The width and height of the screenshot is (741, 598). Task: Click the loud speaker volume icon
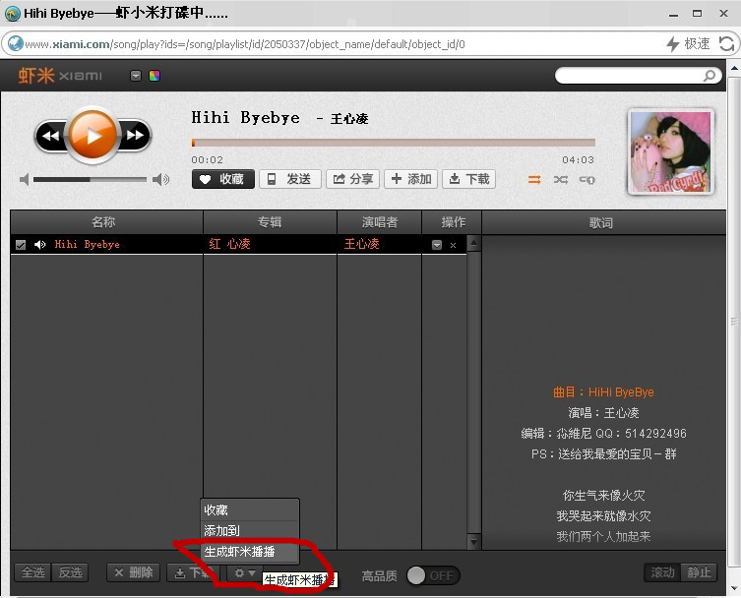pyautogui.click(x=160, y=179)
